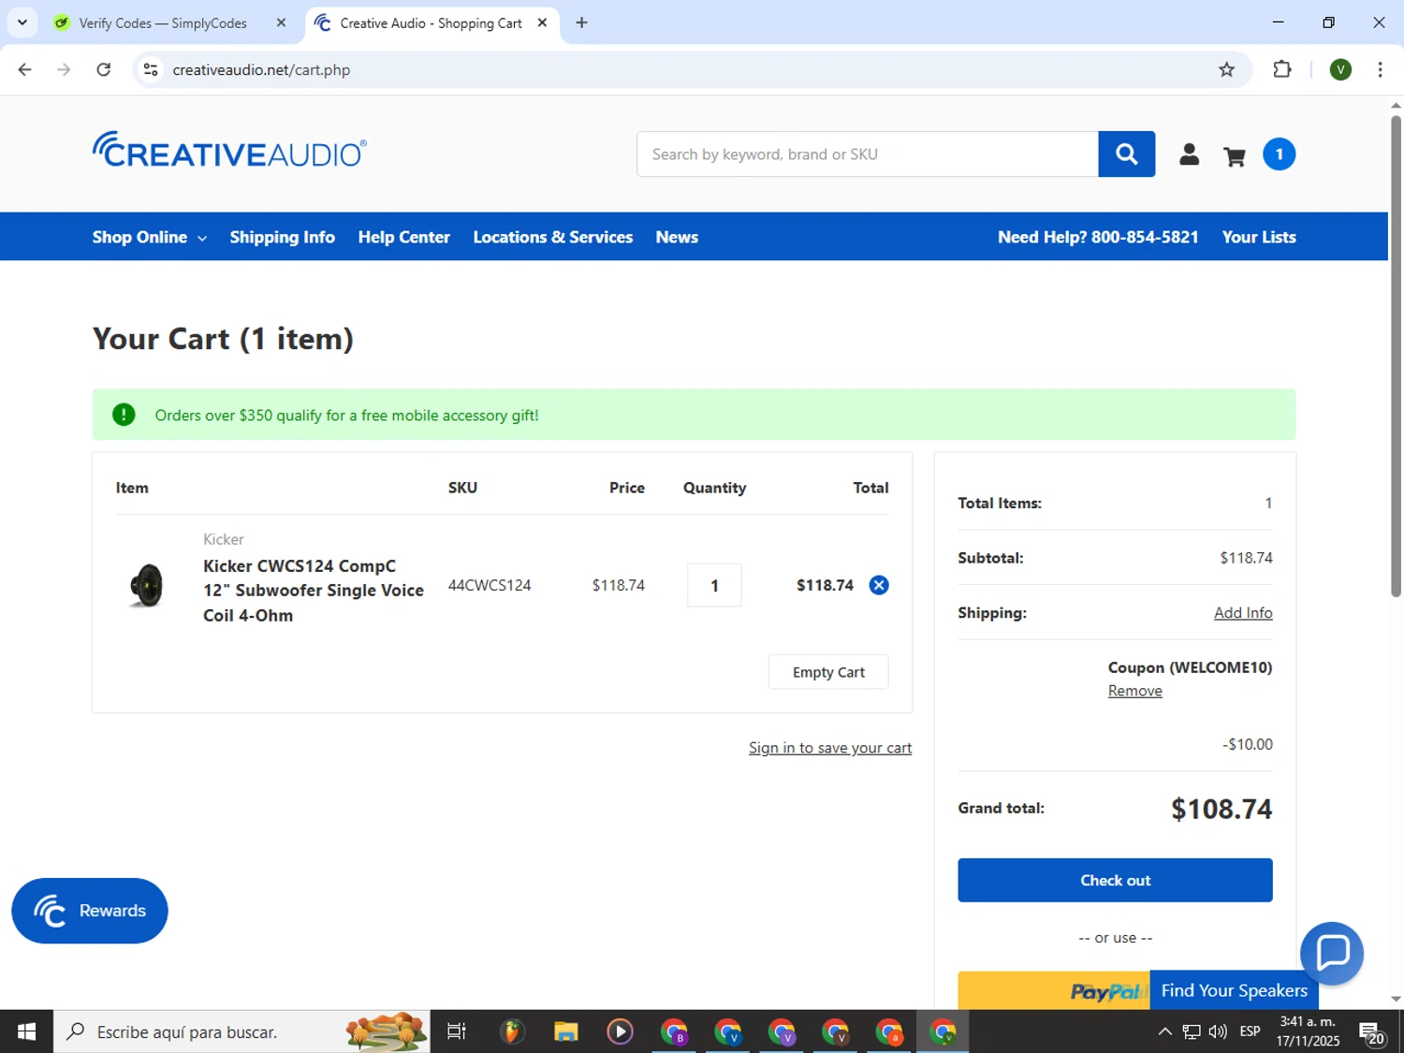Screen dimensions: 1404x1053
Task: Click Add Info for shipping
Action: (x=1243, y=613)
